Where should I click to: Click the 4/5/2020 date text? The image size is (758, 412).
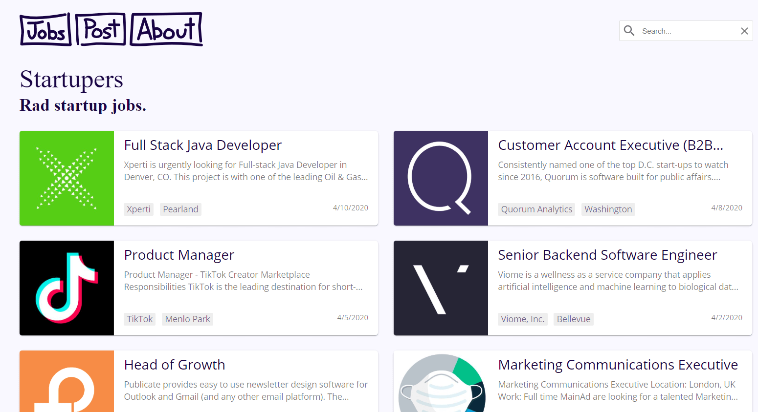(353, 317)
